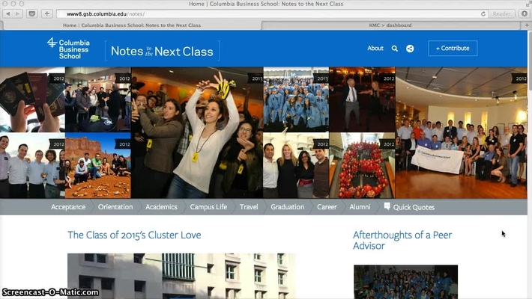
Task: Click the Notes to the Next Class title
Action: (x=162, y=51)
